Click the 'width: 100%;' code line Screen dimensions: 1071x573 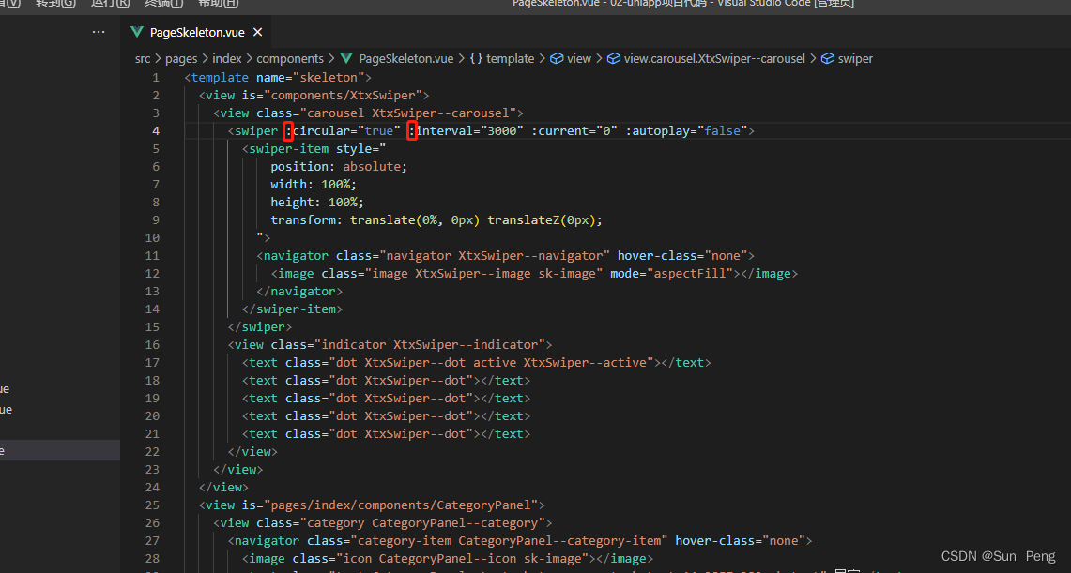(314, 184)
